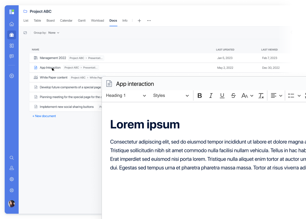The width and height of the screenshot is (306, 219).
Task: Click the Dec 30, 2022 last viewed date
Action: pyautogui.click(x=271, y=68)
